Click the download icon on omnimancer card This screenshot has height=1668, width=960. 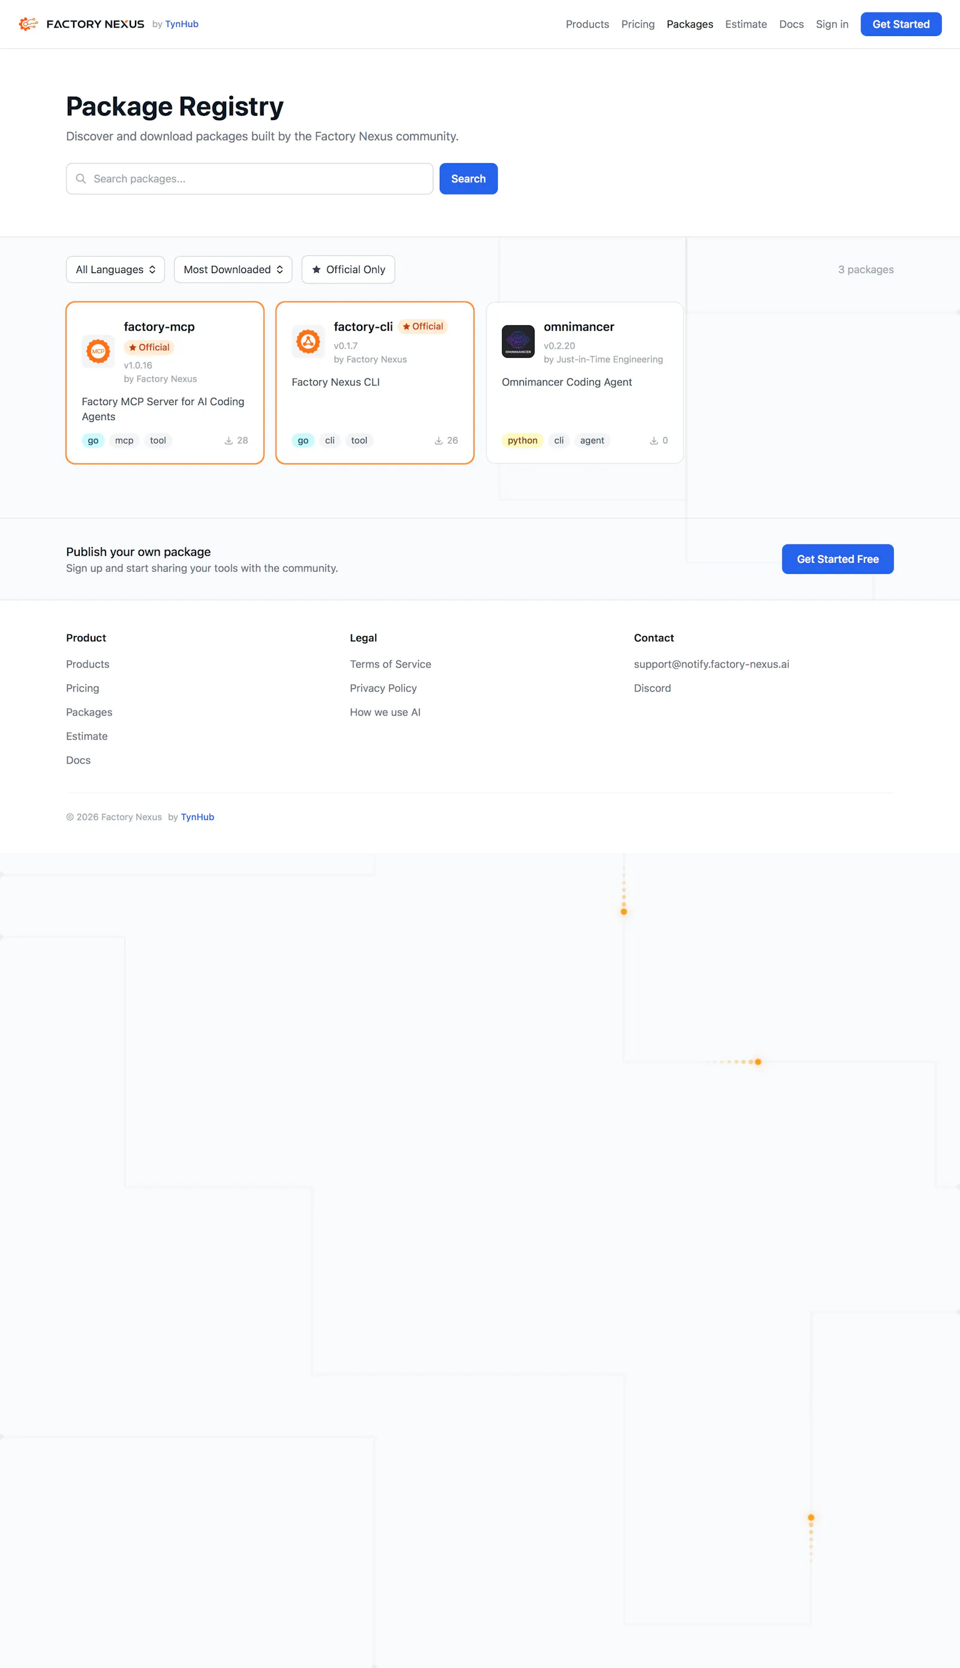(654, 441)
